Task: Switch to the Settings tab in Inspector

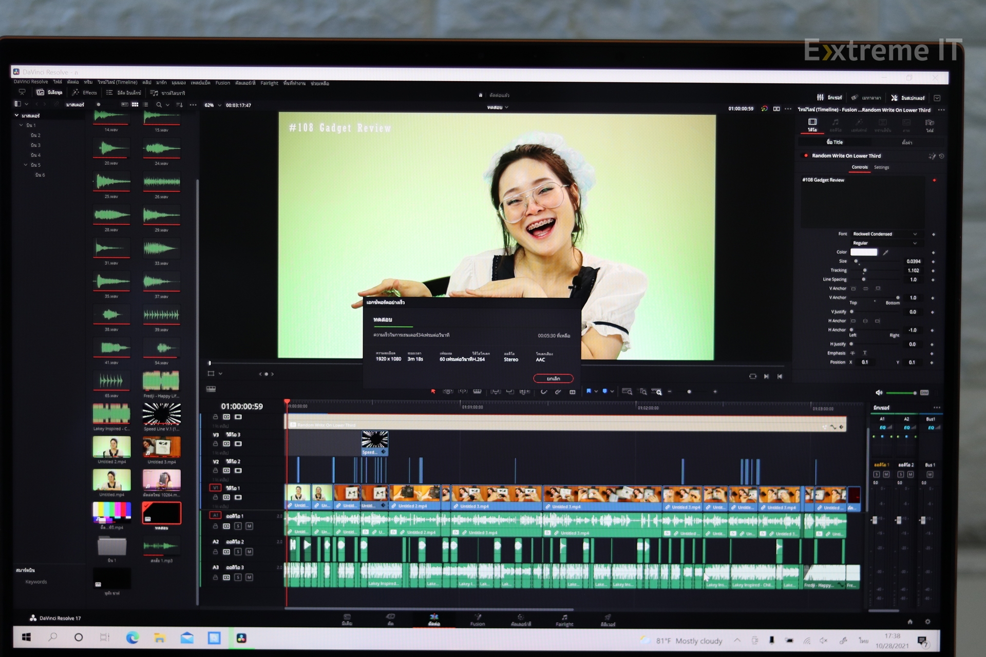Action: (x=881, y=167)
